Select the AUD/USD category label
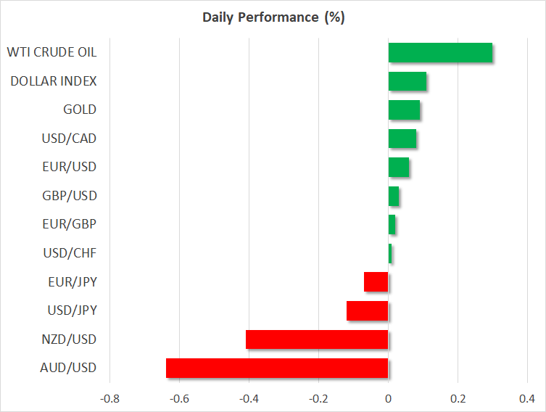The image size is (546, 412). click(70, 368)
